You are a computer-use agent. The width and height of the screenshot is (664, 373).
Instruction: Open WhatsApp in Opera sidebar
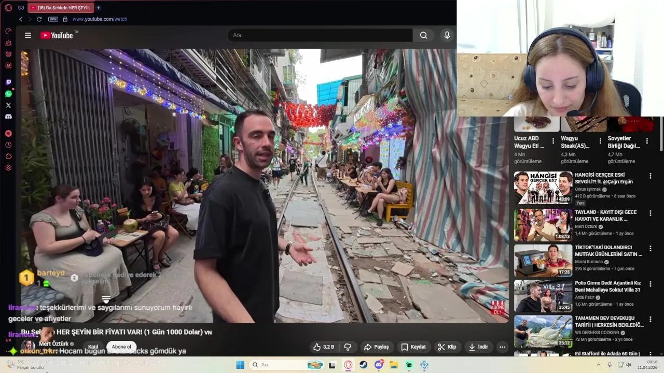point(8,94)
